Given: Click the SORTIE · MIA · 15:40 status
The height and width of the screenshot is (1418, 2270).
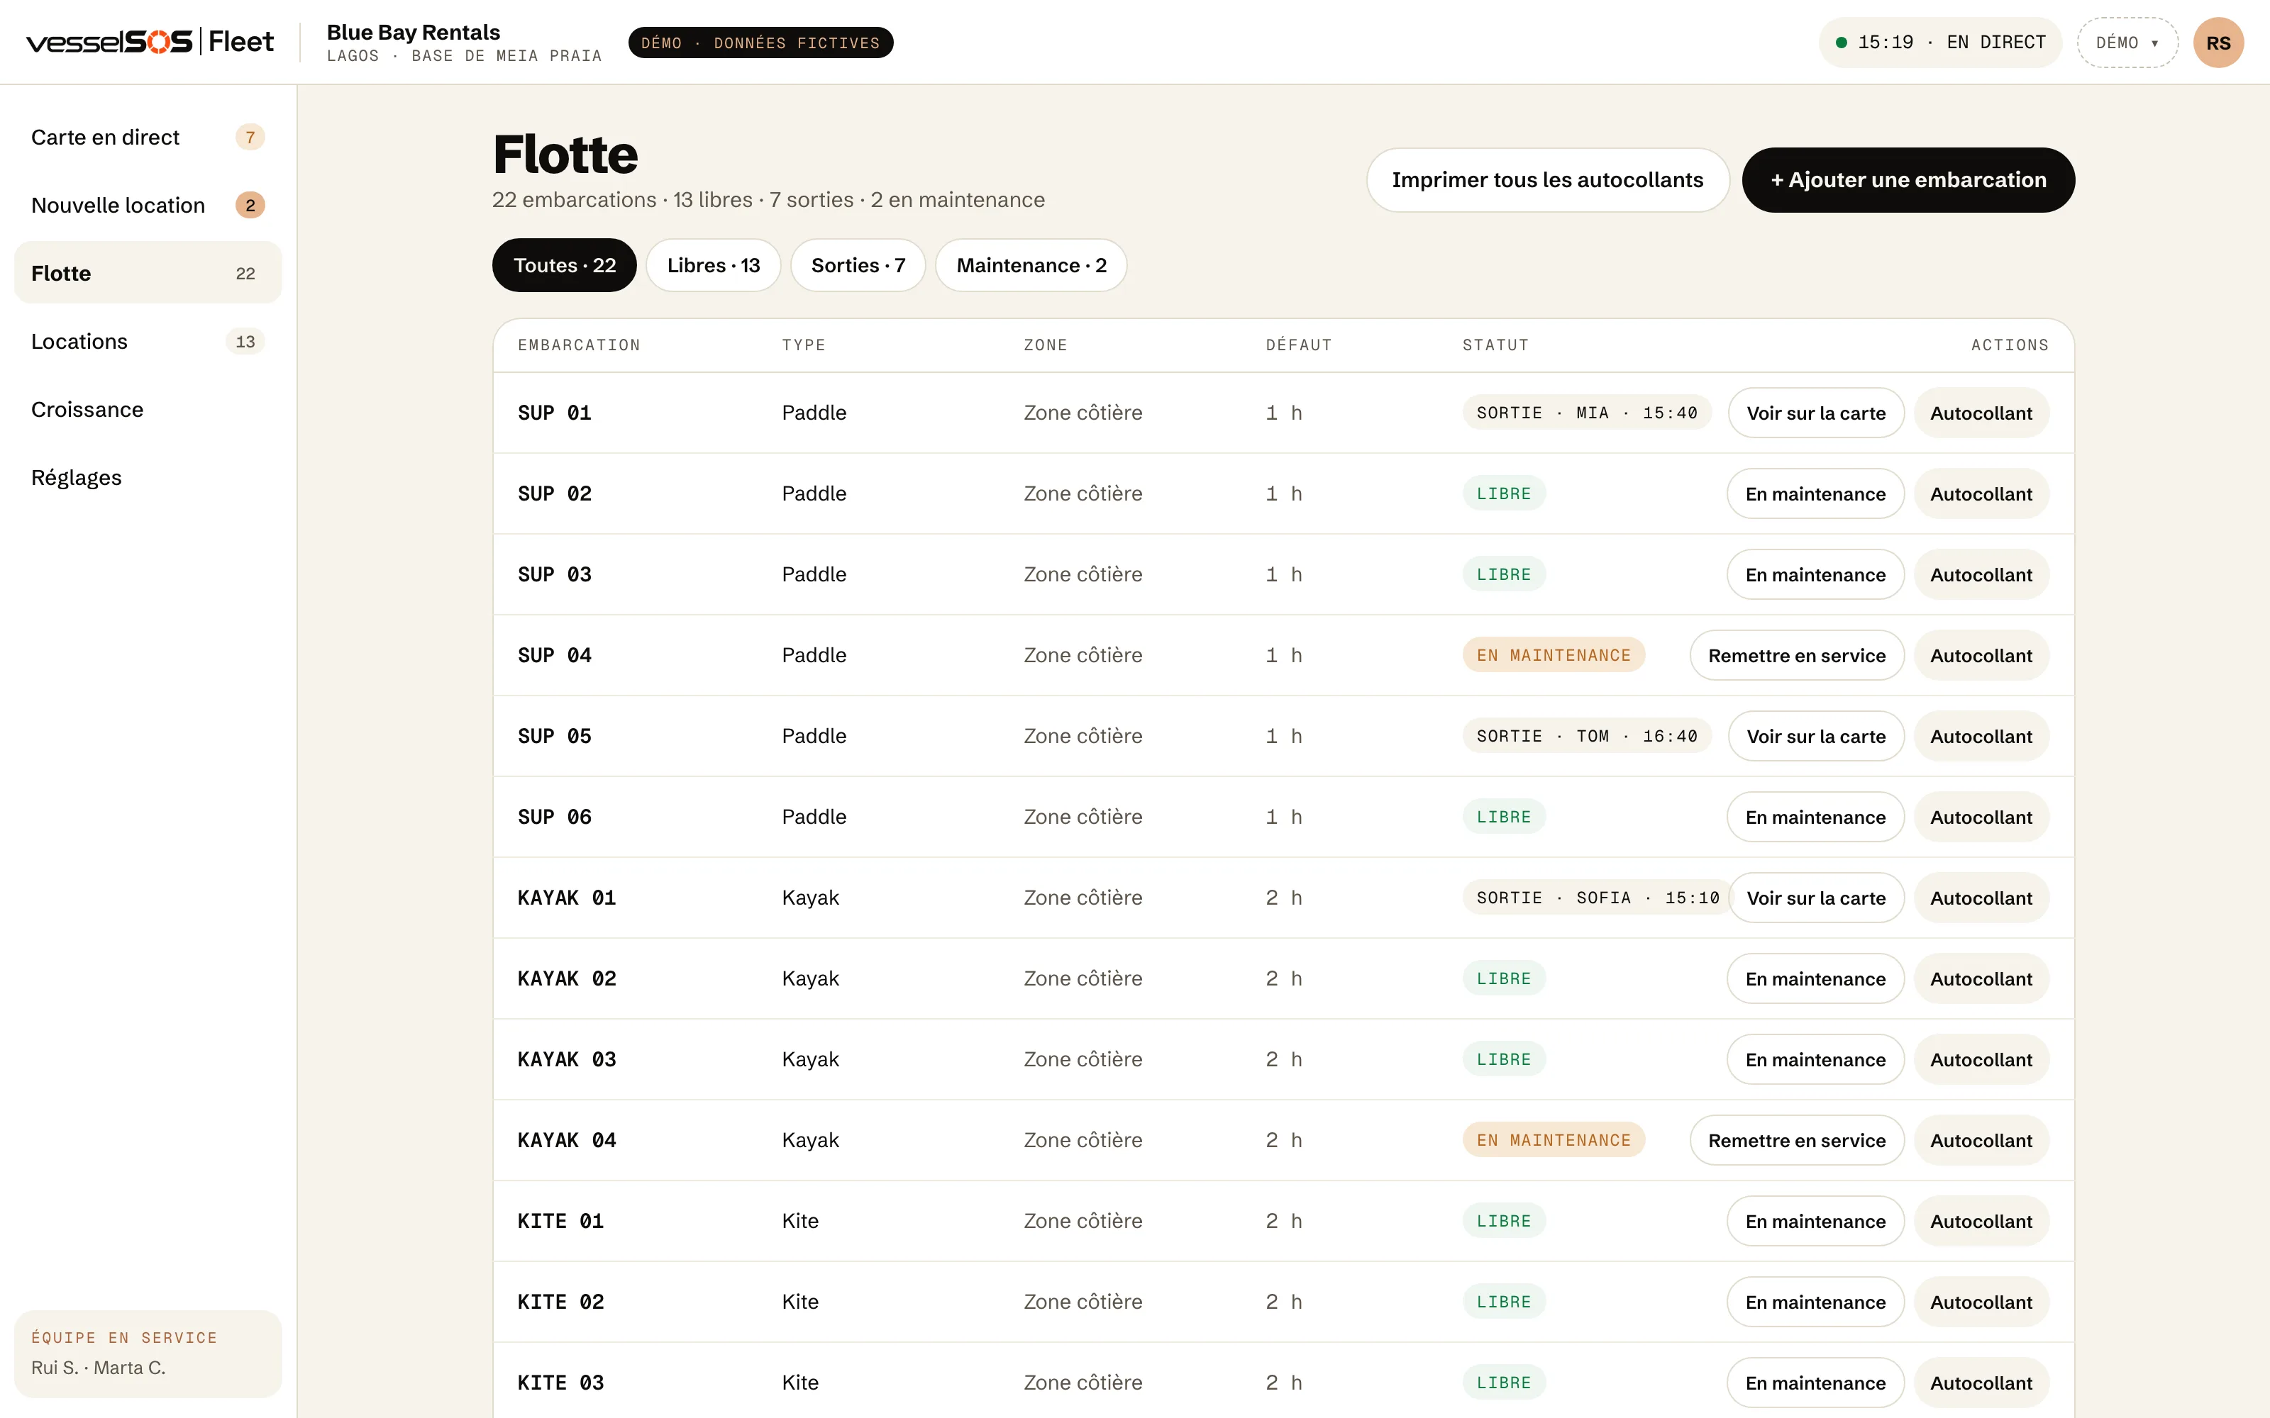Looking at the screenshot, I should (x=1587, y=413).
